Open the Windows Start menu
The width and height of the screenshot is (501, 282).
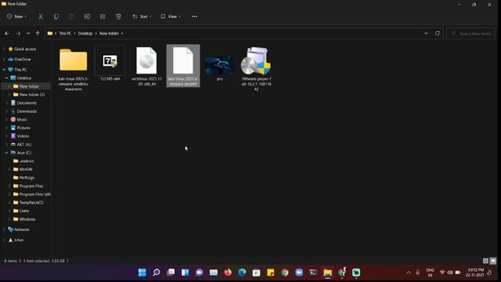point(142,273)
